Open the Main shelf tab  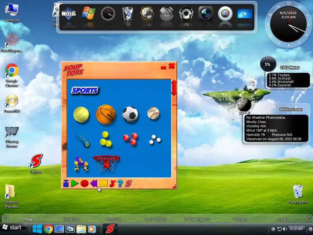[29, 219]
